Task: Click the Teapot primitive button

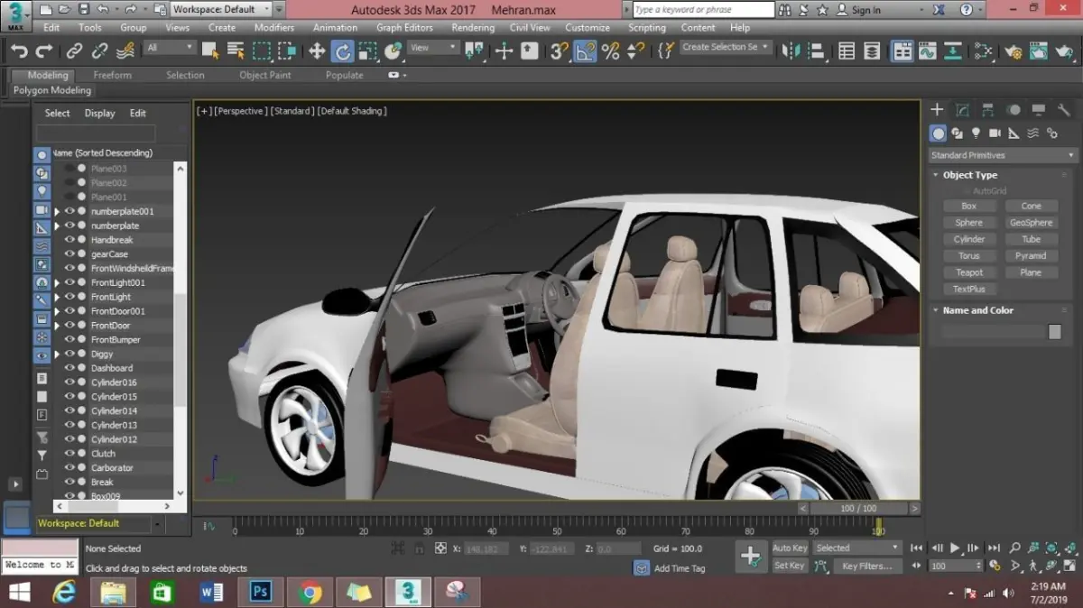Action: click(968, 272)
